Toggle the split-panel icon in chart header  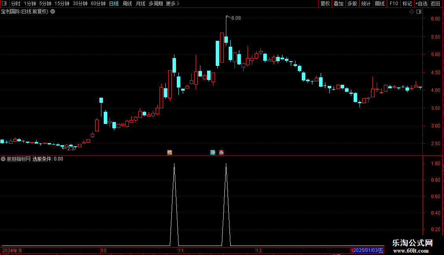419,12
